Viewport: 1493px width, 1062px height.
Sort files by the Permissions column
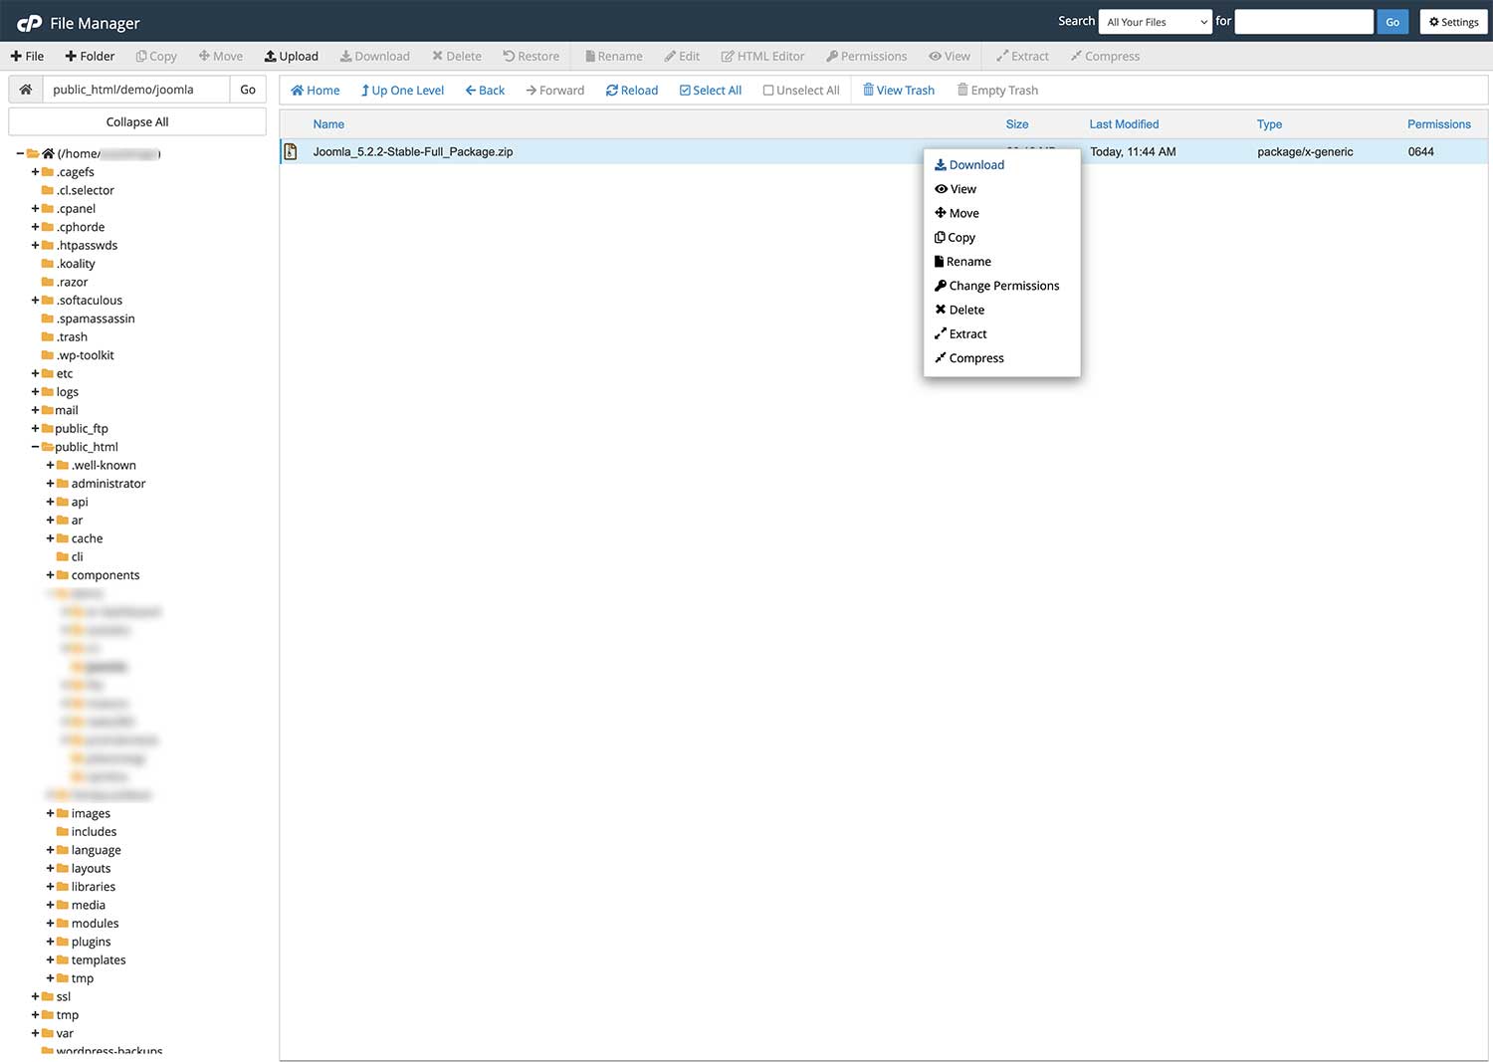point(1438,124)
